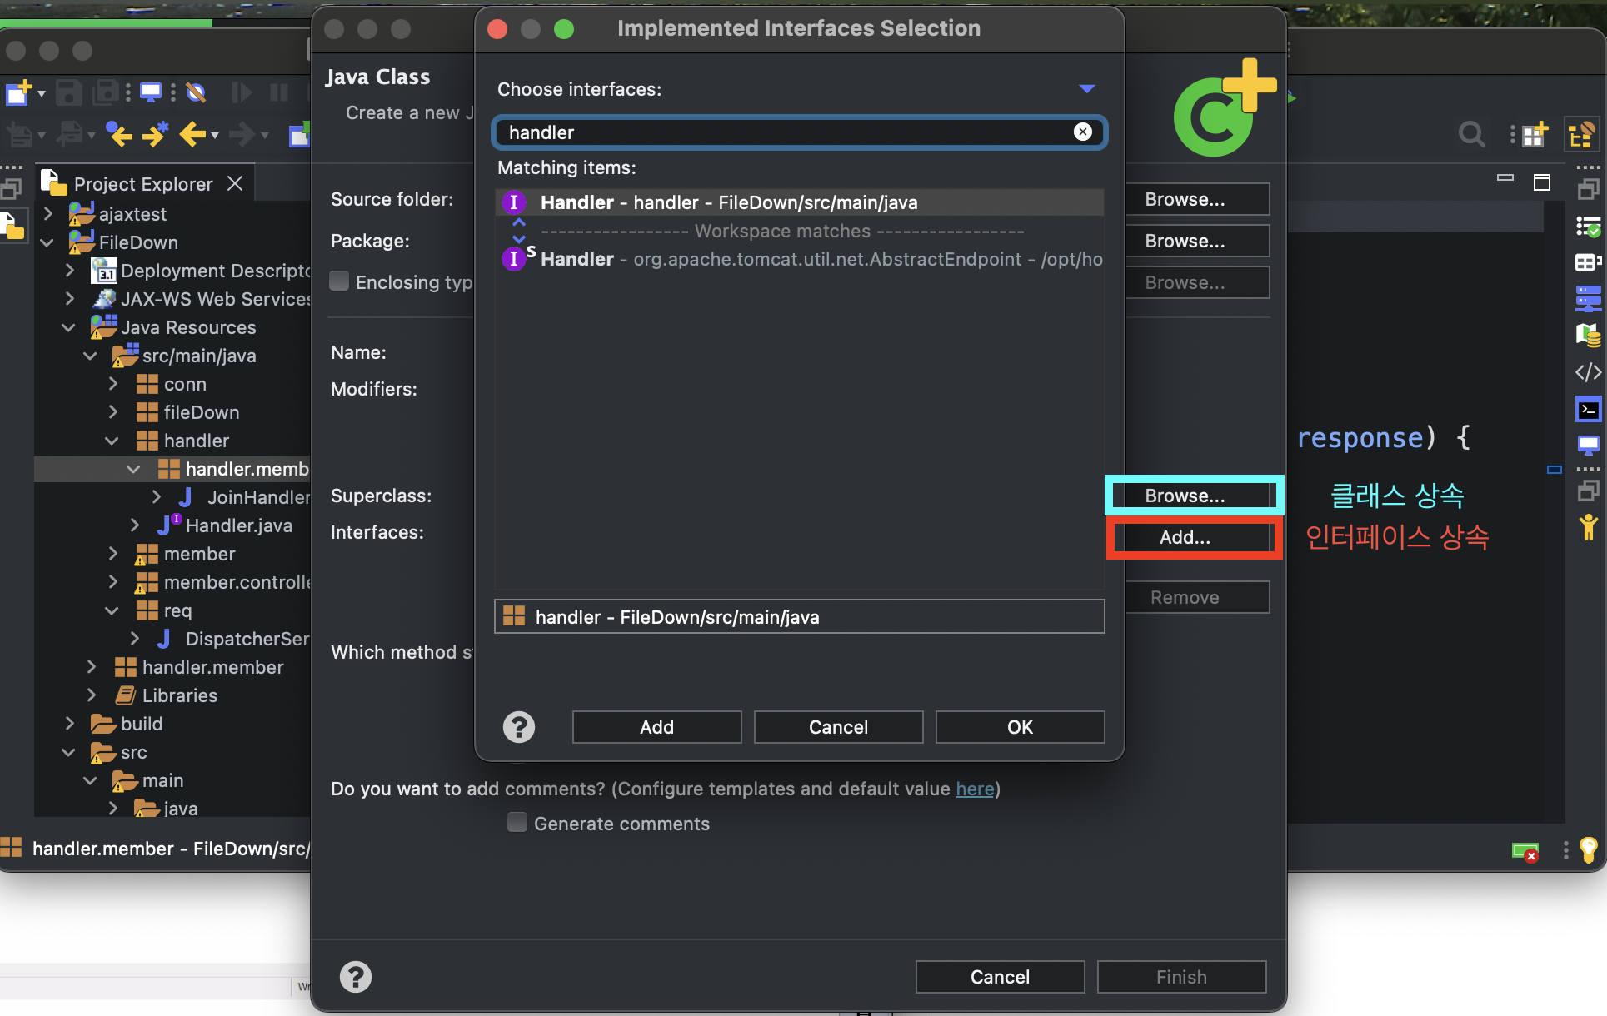
Task: Expand the conn package node
Action: click(113, 384)
